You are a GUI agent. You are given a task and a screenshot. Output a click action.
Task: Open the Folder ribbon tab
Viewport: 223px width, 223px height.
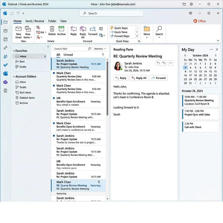click(x=52, y=21)
